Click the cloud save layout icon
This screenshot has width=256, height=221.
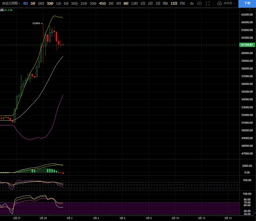(x=219, y=3)
